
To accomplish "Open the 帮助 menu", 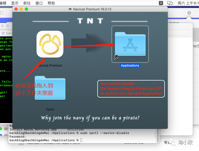I will pos(51,3).
